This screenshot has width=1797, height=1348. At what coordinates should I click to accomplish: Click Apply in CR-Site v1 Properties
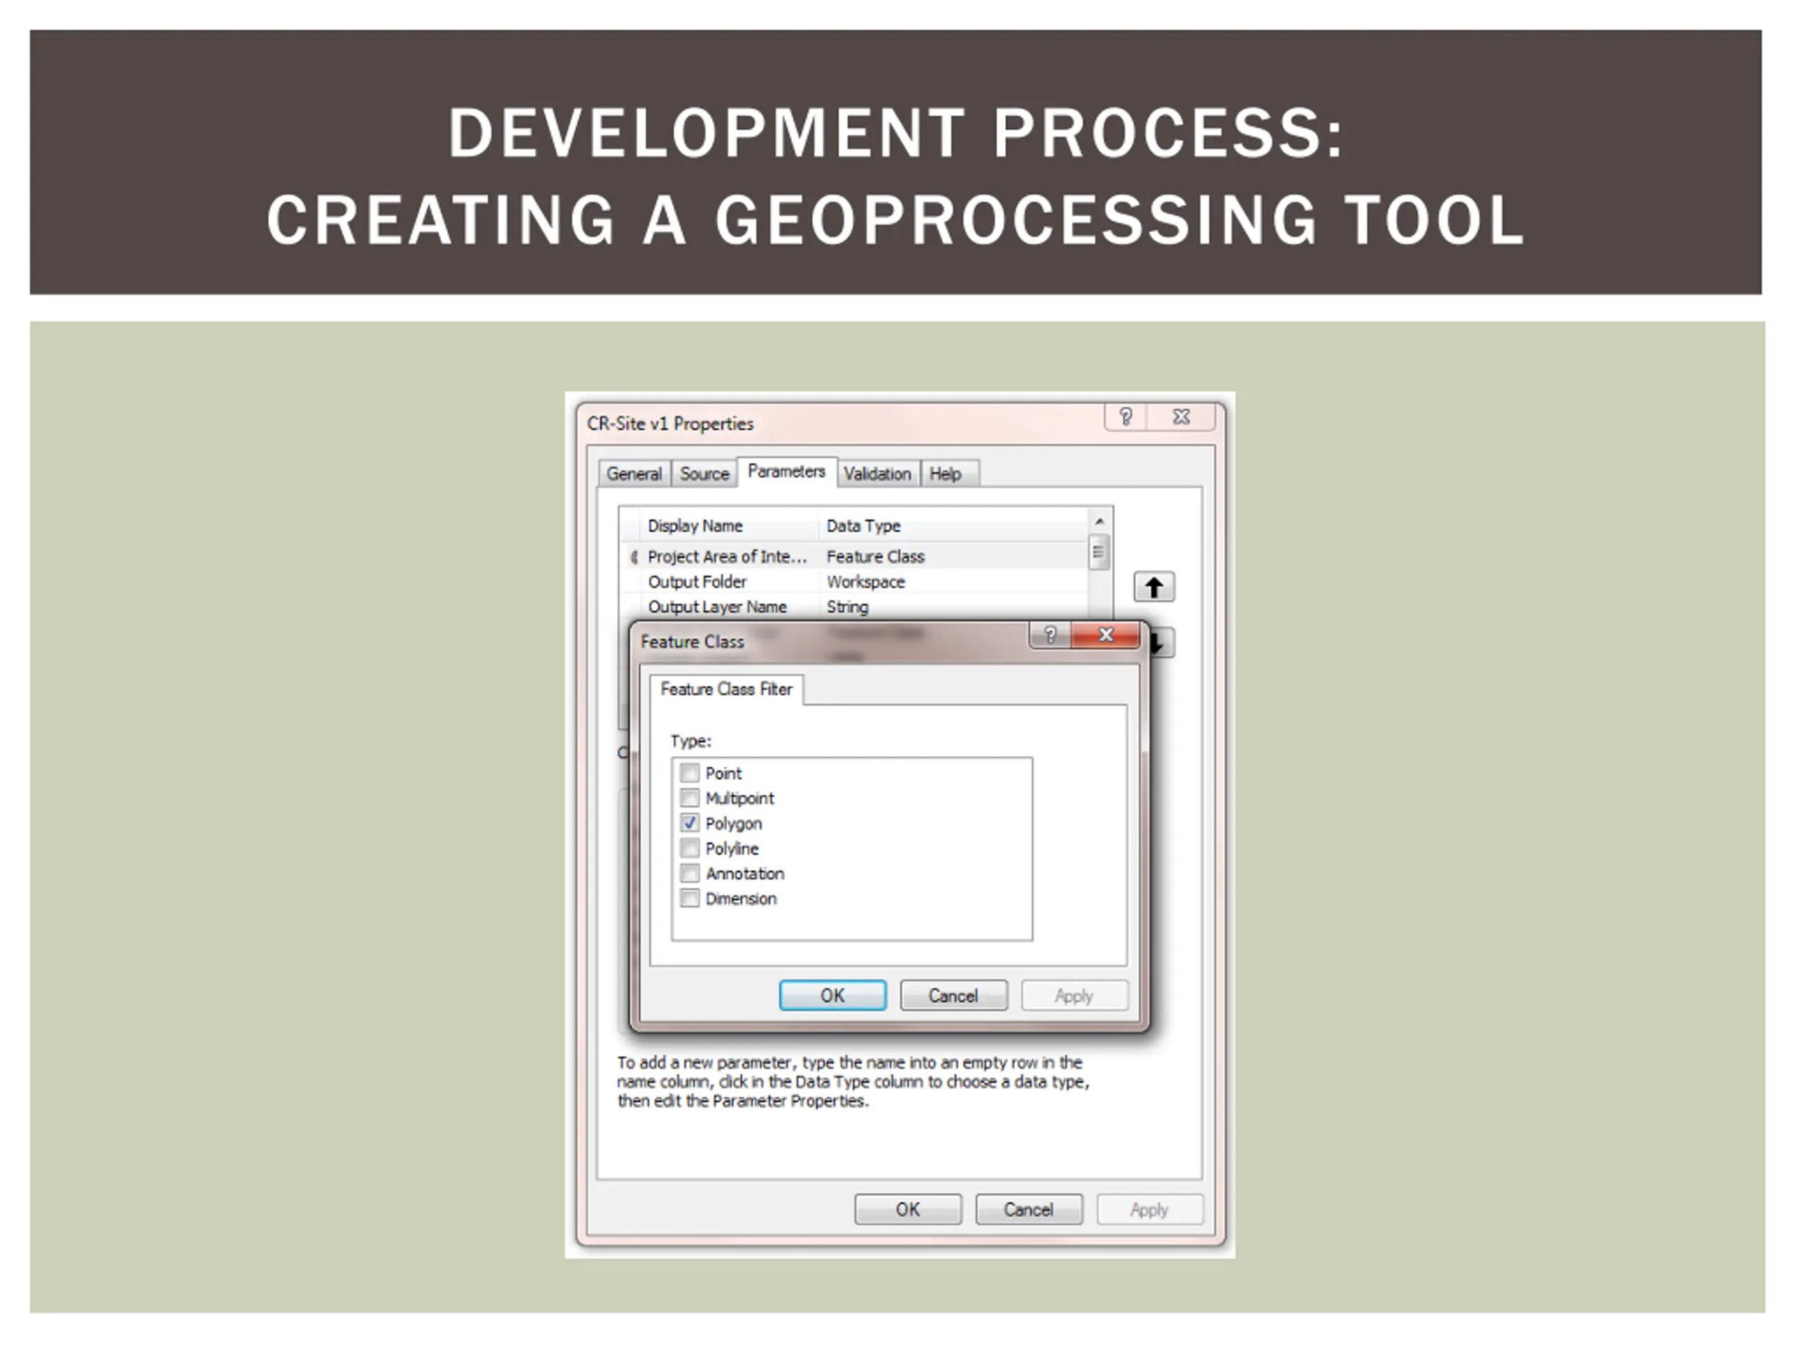(1150, 1209)
